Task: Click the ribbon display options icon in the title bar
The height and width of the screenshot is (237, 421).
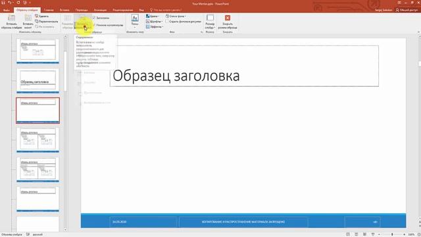Action: tap(399, 3)
